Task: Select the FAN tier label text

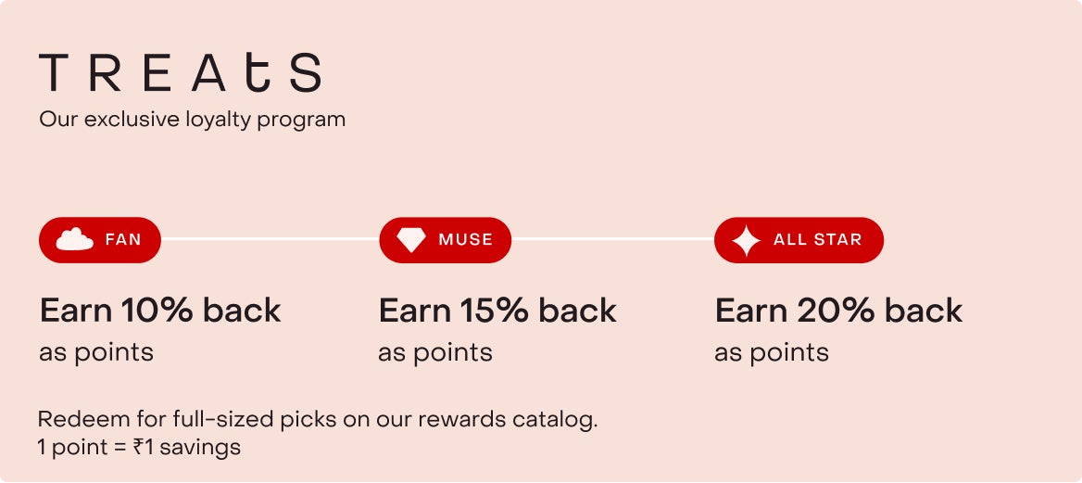Action: [123, 240]
